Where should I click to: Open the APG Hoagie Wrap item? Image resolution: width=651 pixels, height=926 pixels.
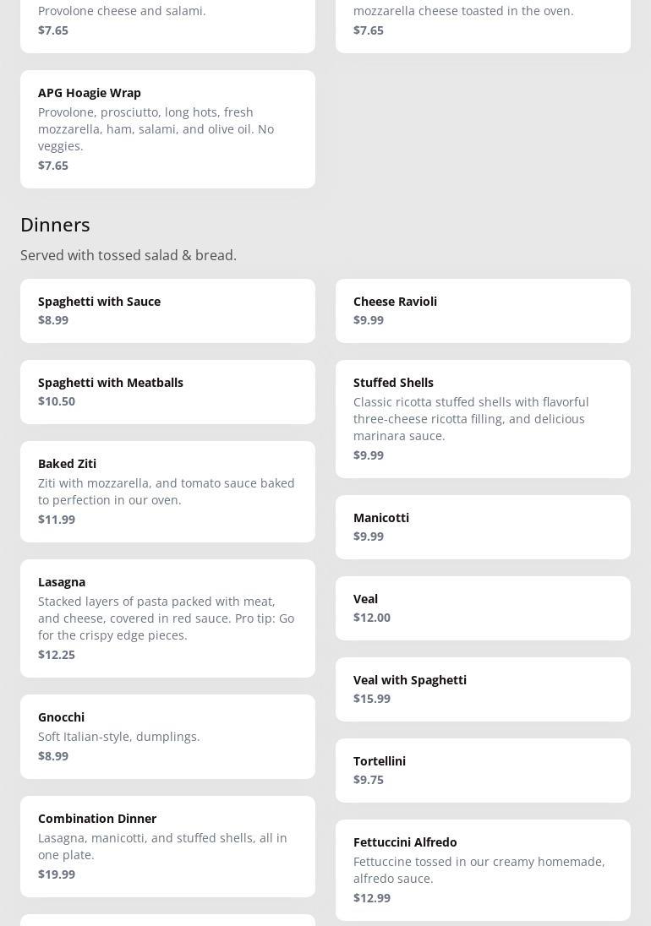(167, 128)
